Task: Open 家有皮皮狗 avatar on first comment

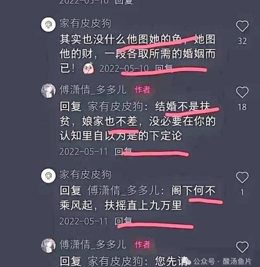Action: [49, 24]
